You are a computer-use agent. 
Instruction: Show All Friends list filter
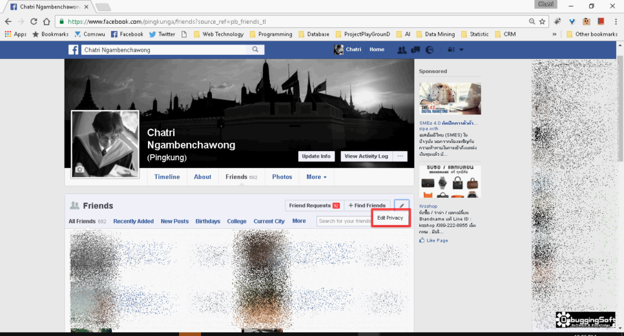[87, 221]
